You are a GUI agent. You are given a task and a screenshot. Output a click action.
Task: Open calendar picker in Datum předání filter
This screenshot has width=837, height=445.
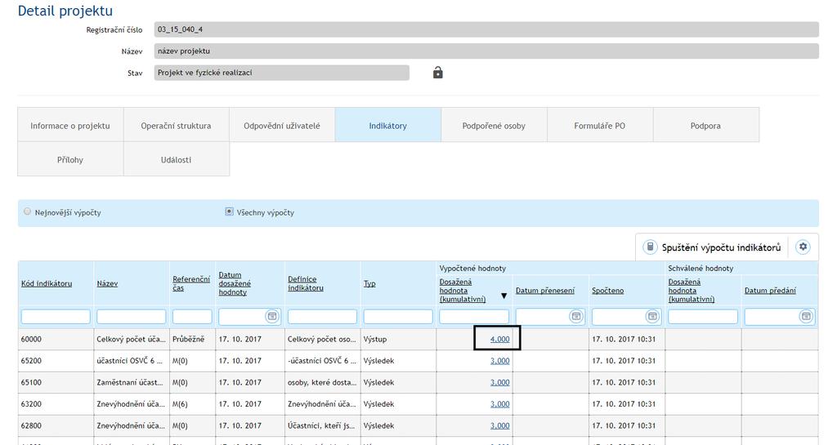[x=806, y=317]
